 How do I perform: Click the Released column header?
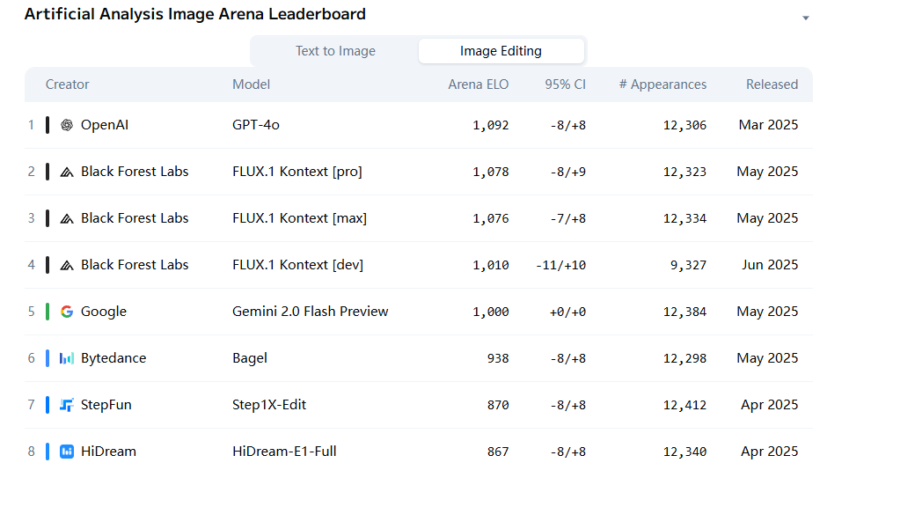pyautogui.click(x=772, y=84)
